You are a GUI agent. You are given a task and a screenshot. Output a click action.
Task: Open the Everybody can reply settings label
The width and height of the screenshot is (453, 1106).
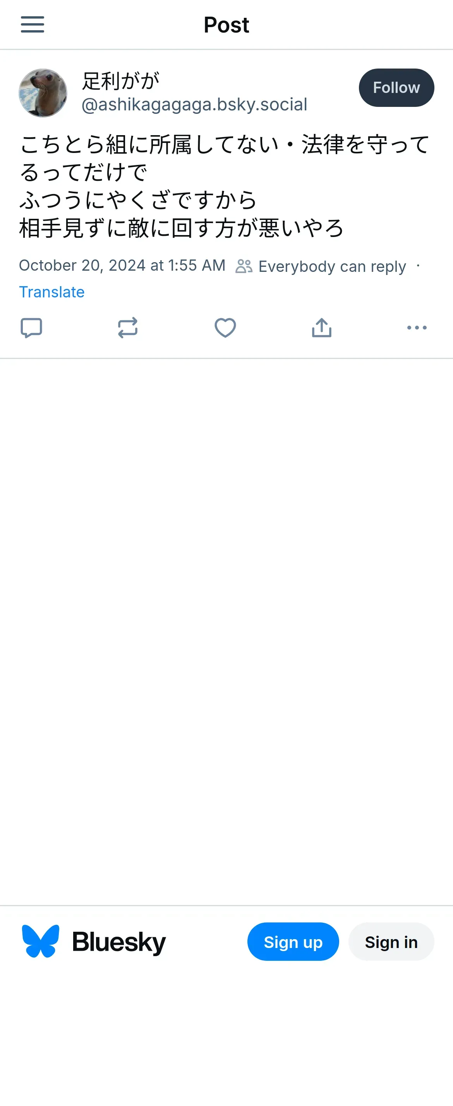pos(331,266)
